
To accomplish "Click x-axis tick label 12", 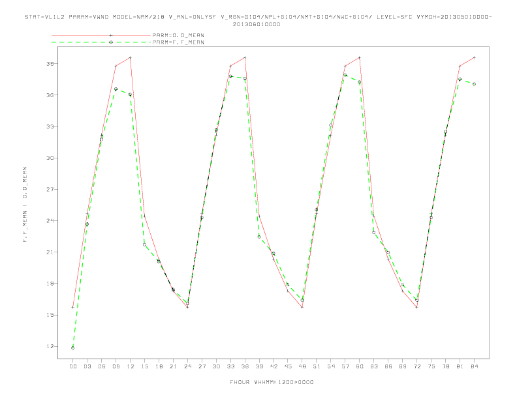I will click(x=131, y=366).
